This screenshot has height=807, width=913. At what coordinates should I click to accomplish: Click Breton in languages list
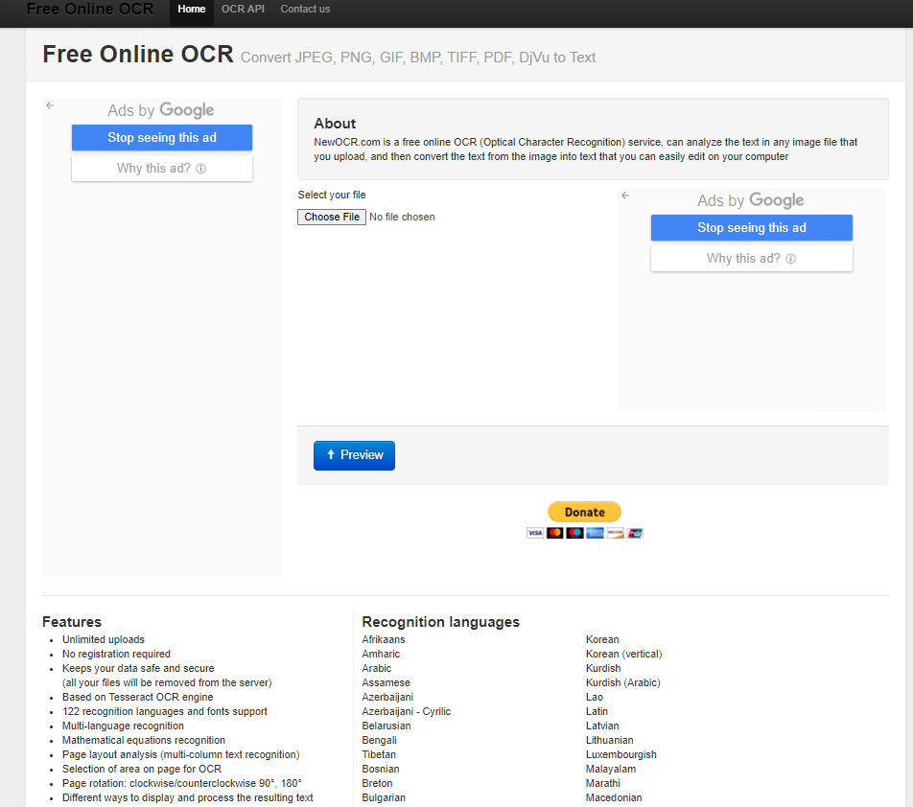tap(377, 783)
